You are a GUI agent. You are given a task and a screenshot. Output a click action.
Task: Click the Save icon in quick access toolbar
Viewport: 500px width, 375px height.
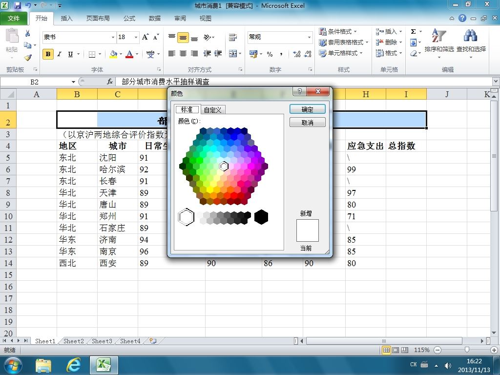17,5
